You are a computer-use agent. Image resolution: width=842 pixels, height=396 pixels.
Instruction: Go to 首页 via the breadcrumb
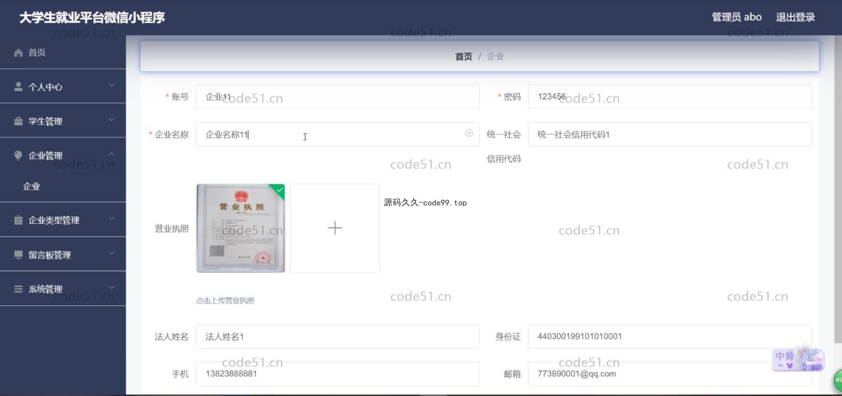[x=464, y=57]
